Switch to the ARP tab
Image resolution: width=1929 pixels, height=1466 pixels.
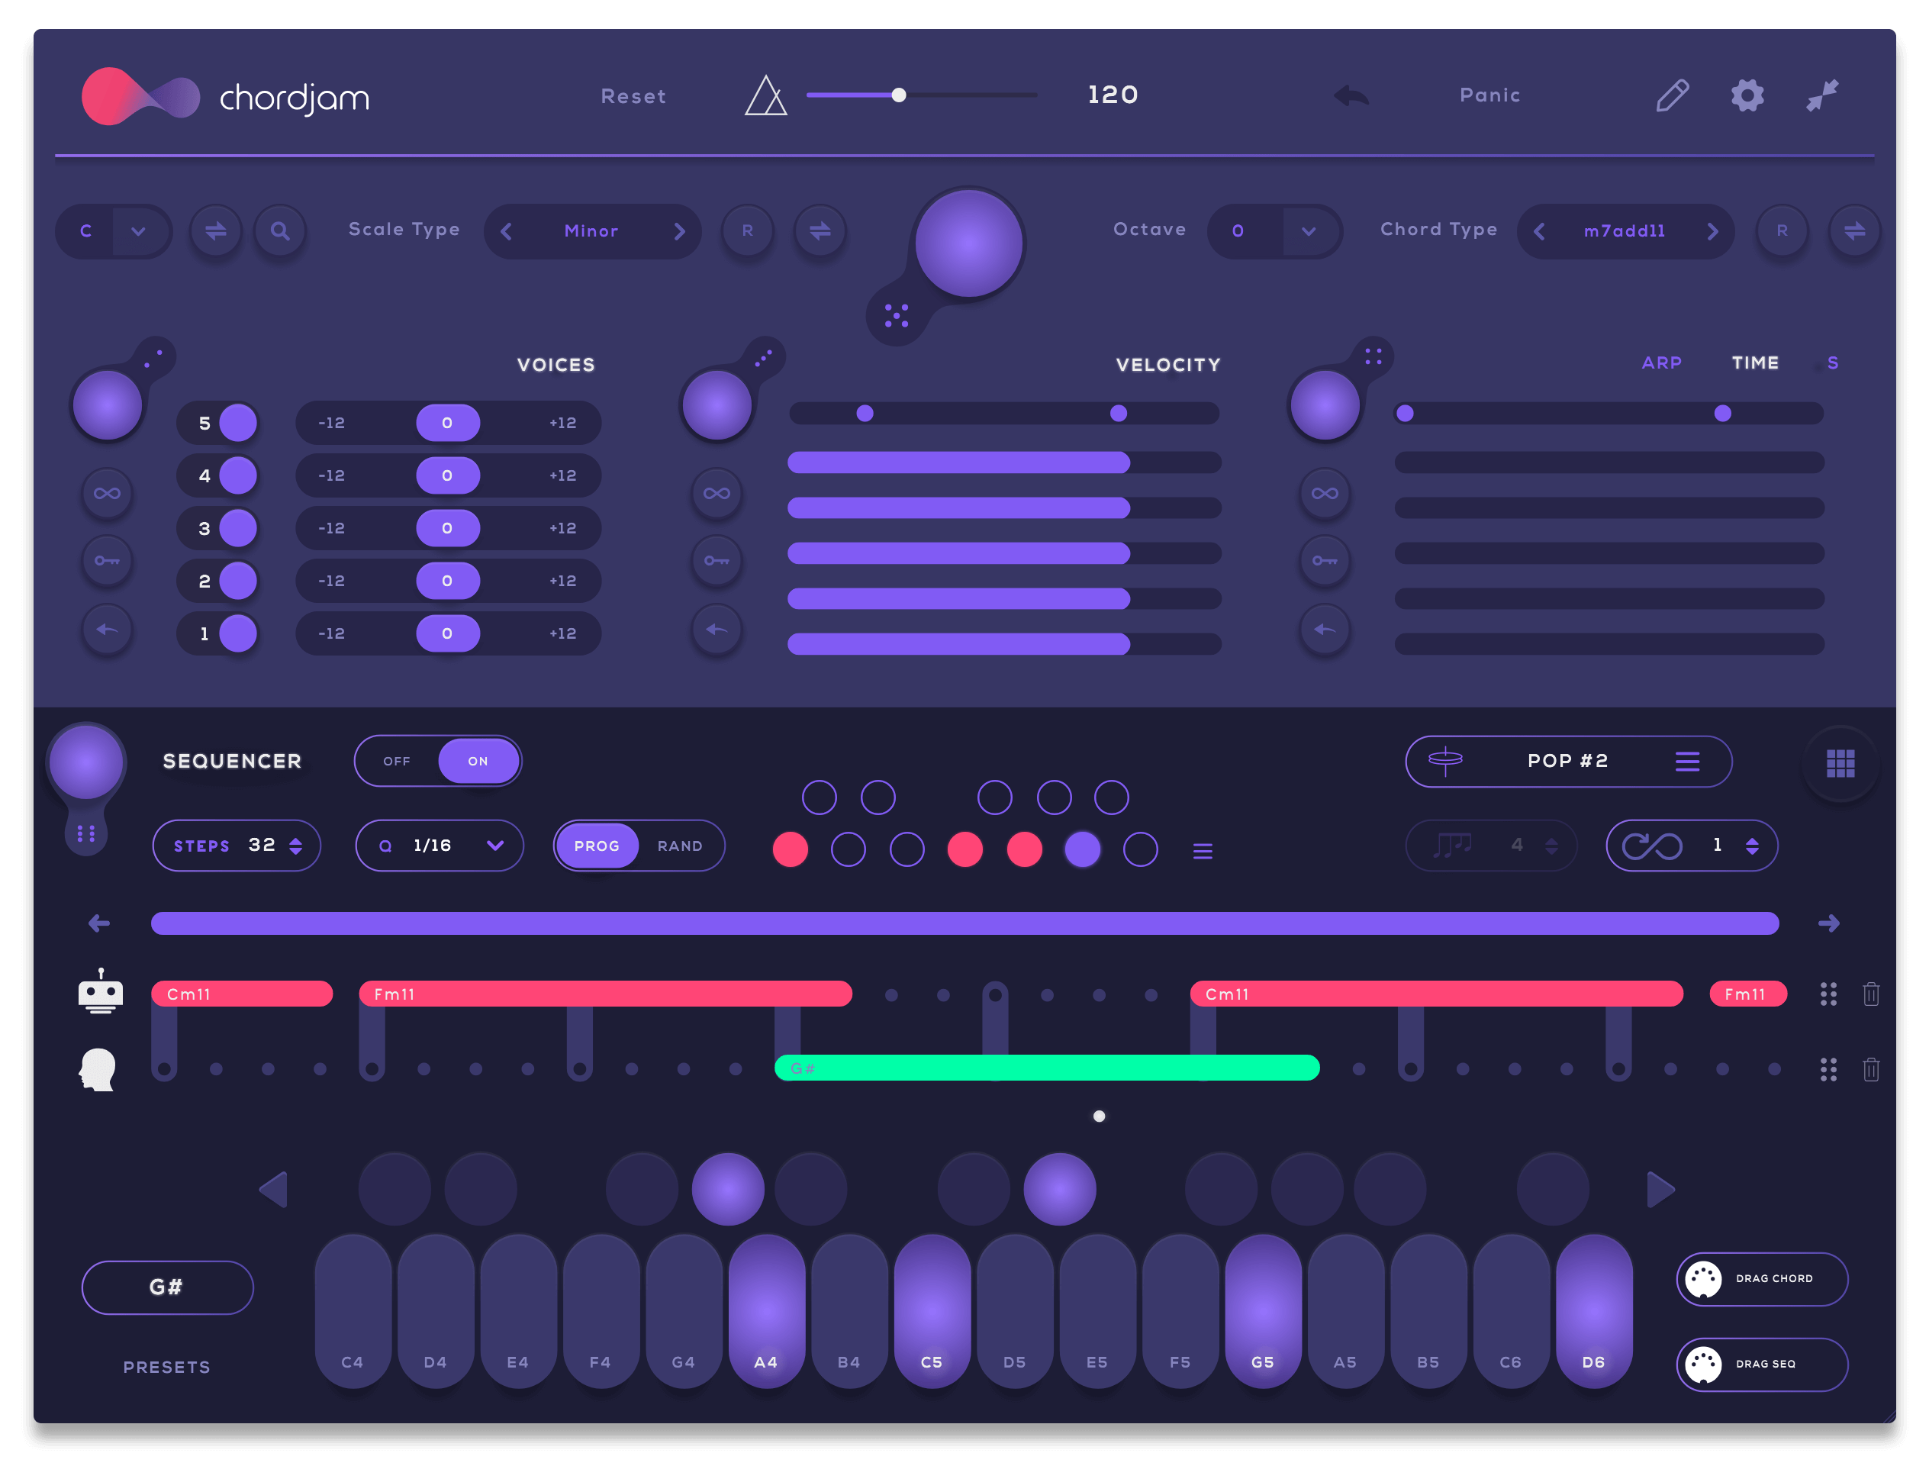[x=1661, y=363]
